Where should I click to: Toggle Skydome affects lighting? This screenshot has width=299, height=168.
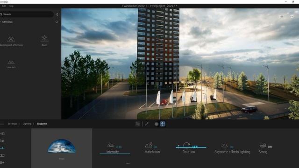click(x=232, y=149)
